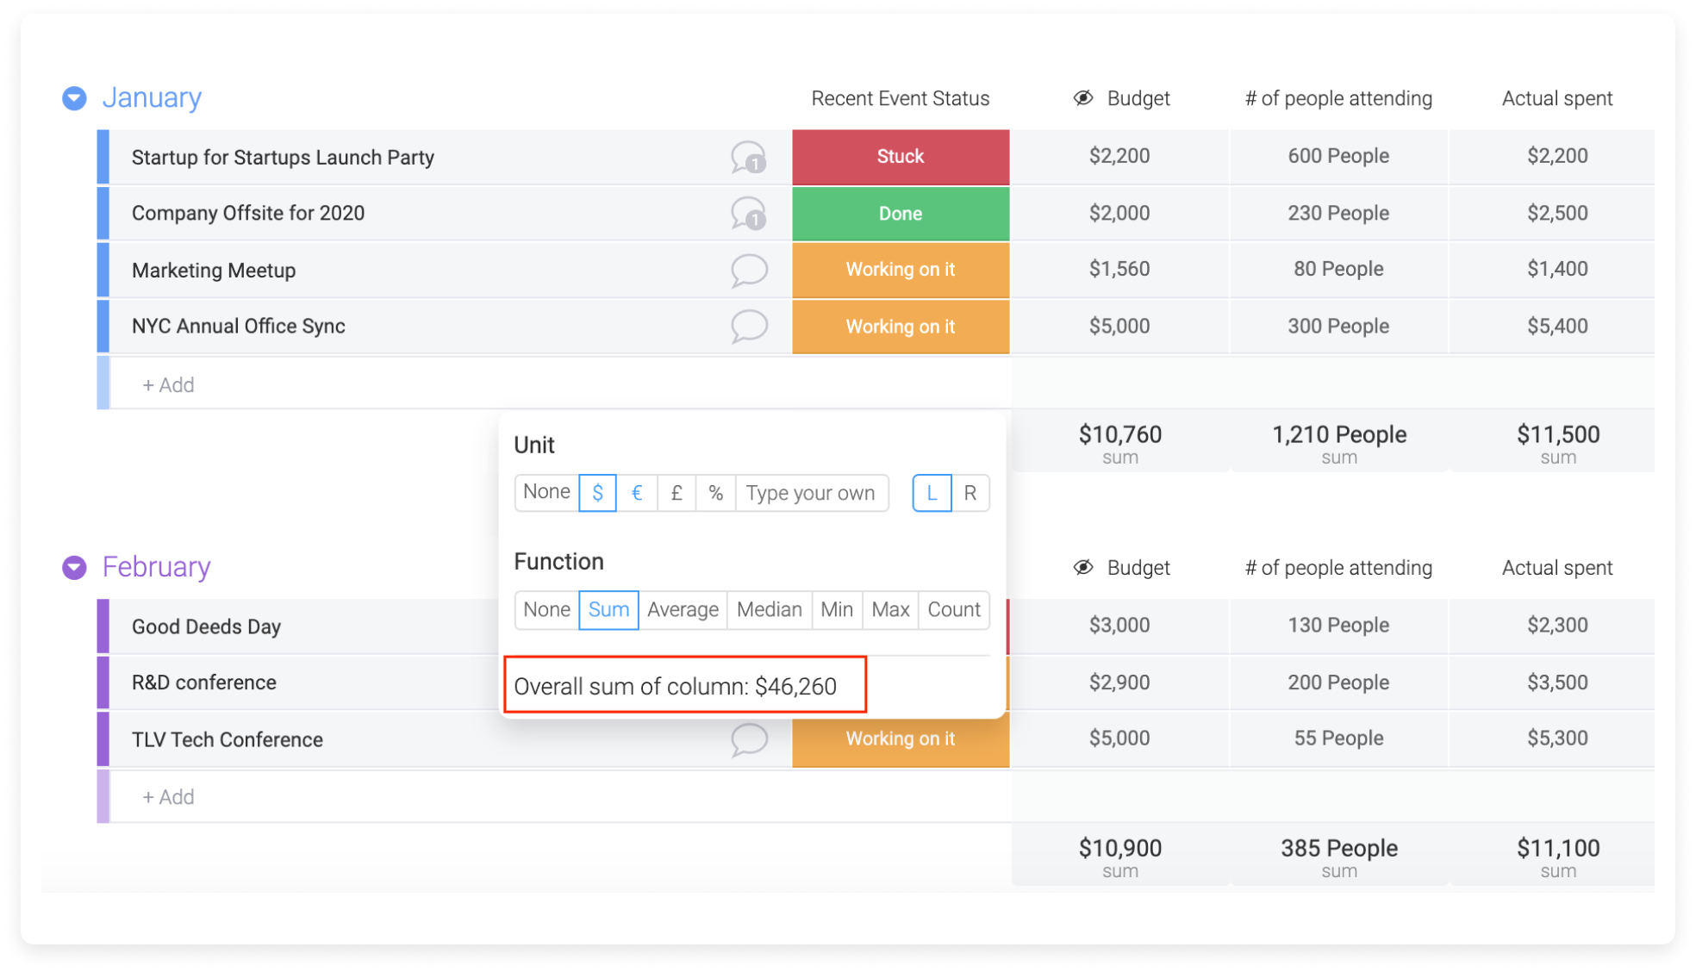This screenshot has width=1696, height=972.
Task: Open Good Deeds Day item
Action: 206,626
